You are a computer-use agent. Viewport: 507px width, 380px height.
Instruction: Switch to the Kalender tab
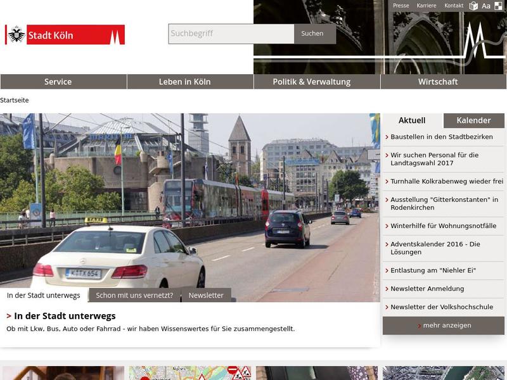click(x=473, y=120)
